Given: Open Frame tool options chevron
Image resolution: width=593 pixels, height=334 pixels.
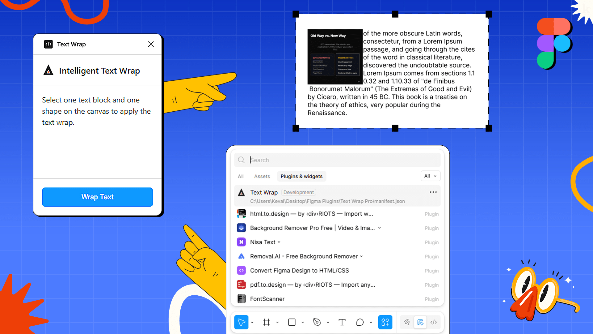Looking at the screenshot, I should tap(277, 322).
